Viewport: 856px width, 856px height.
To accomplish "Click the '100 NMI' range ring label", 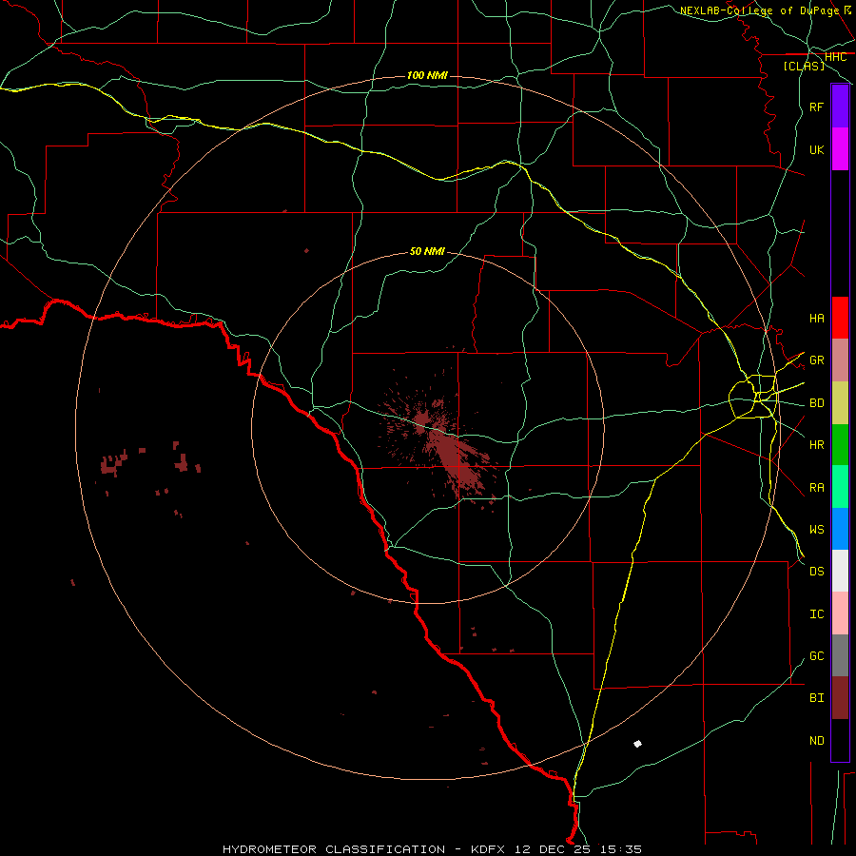I will [427, 75].
